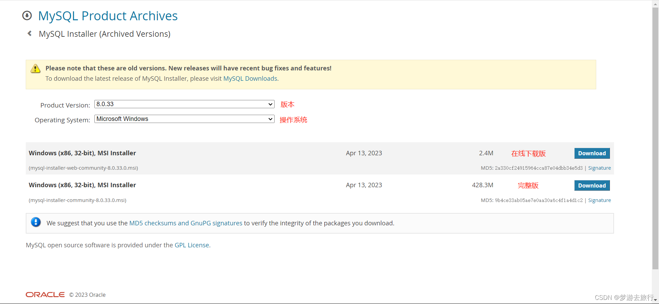Open the Product Version dropdown showing 8.0.33
Image resolution: width=659 pixels, height=304 pixels.
pos(184,104)
